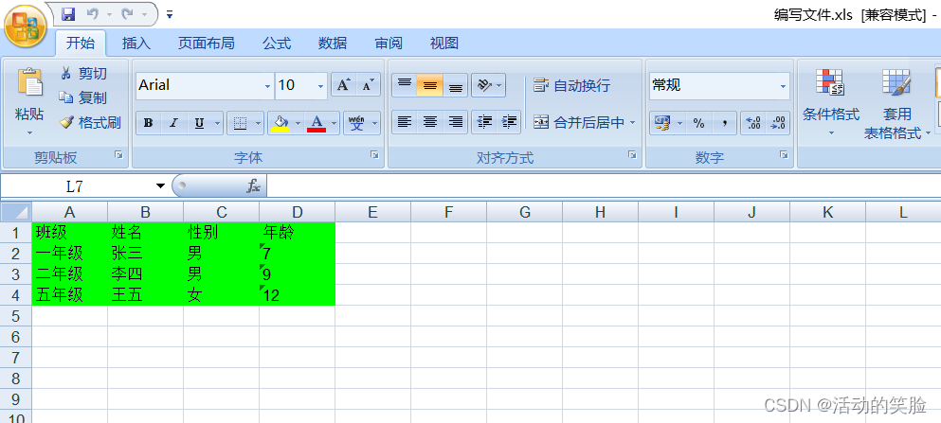Switch to the 数据 tab
This screenshot has width=941, height=423.
pyautogui.click(x=333, y=44)
